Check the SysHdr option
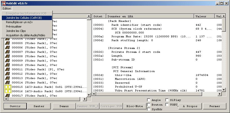The height and width of the screenshot is (113, 230). 149,109
